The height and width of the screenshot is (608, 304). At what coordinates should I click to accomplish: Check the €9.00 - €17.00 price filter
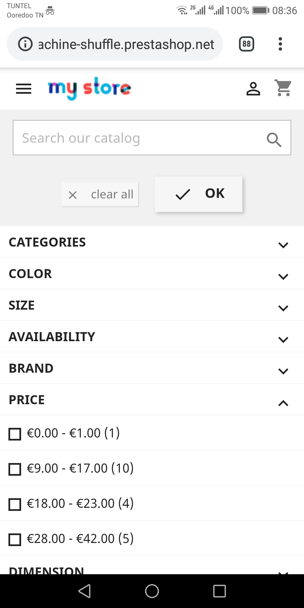point(15,469)
